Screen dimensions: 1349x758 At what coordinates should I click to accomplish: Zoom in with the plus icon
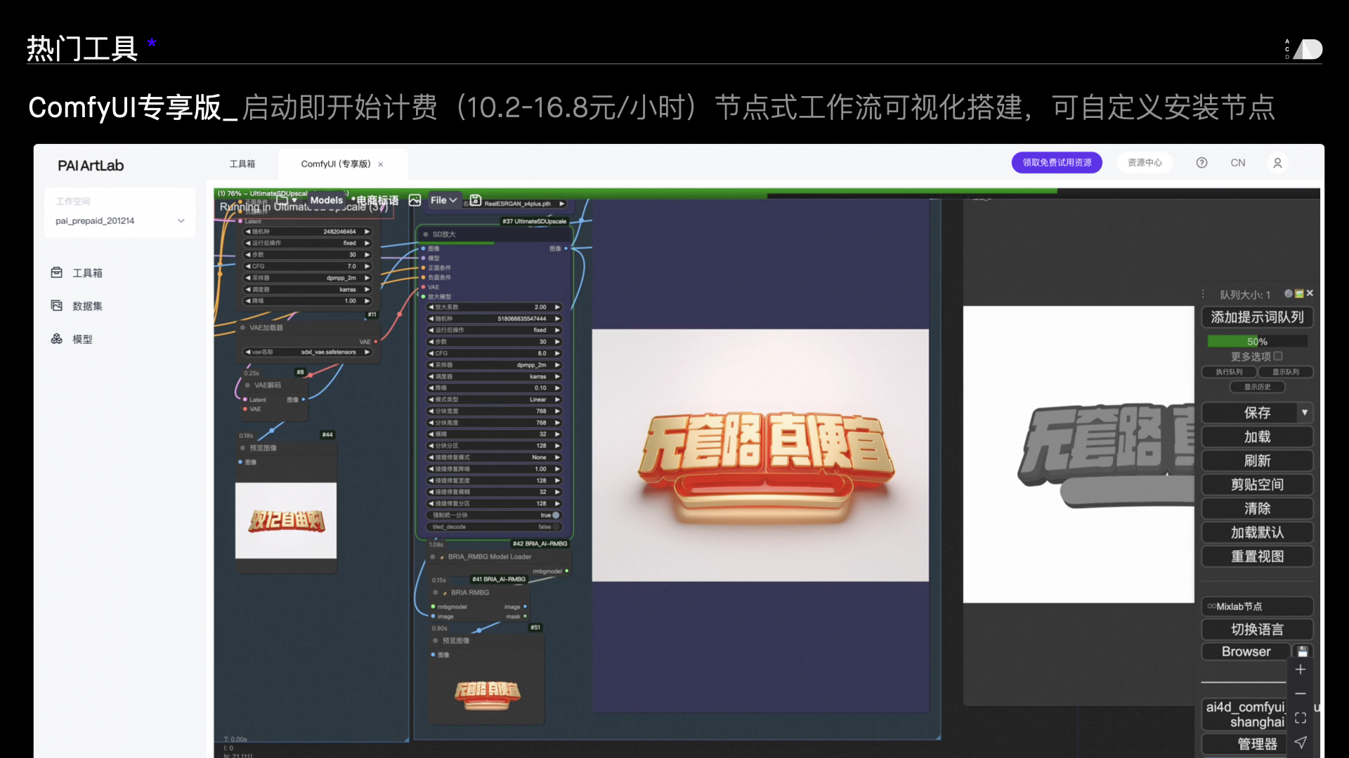(1301, 670)
